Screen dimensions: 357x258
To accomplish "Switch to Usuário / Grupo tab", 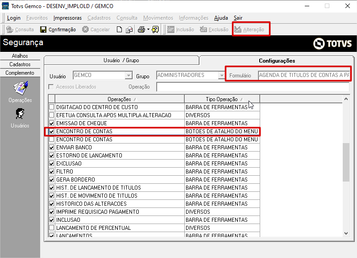I will click(x=121, y=60).
